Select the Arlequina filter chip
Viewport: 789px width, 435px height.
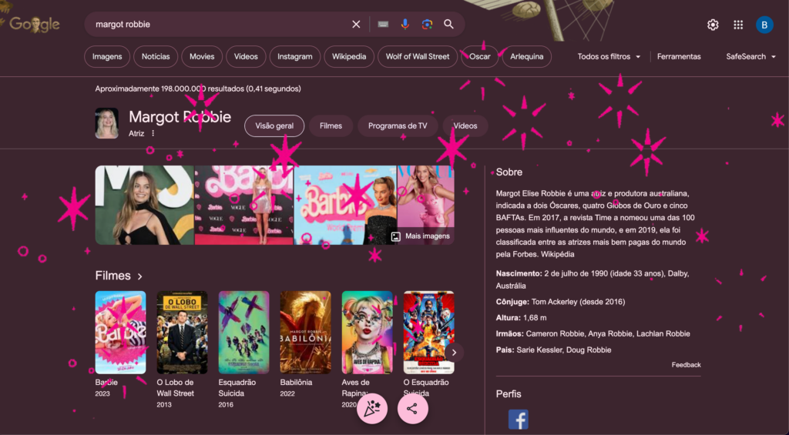pyautogui.click(x=527, y=57)
